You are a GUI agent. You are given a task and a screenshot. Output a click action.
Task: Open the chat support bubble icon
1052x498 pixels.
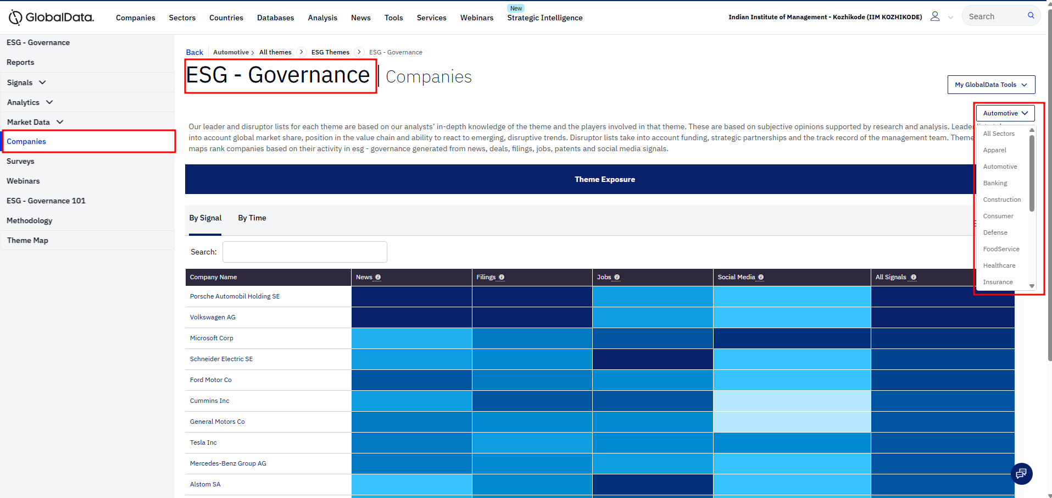[1021, 473]
